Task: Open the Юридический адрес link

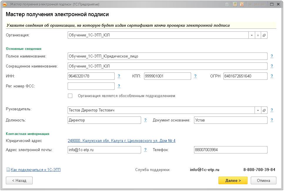Action: (121, 141)
